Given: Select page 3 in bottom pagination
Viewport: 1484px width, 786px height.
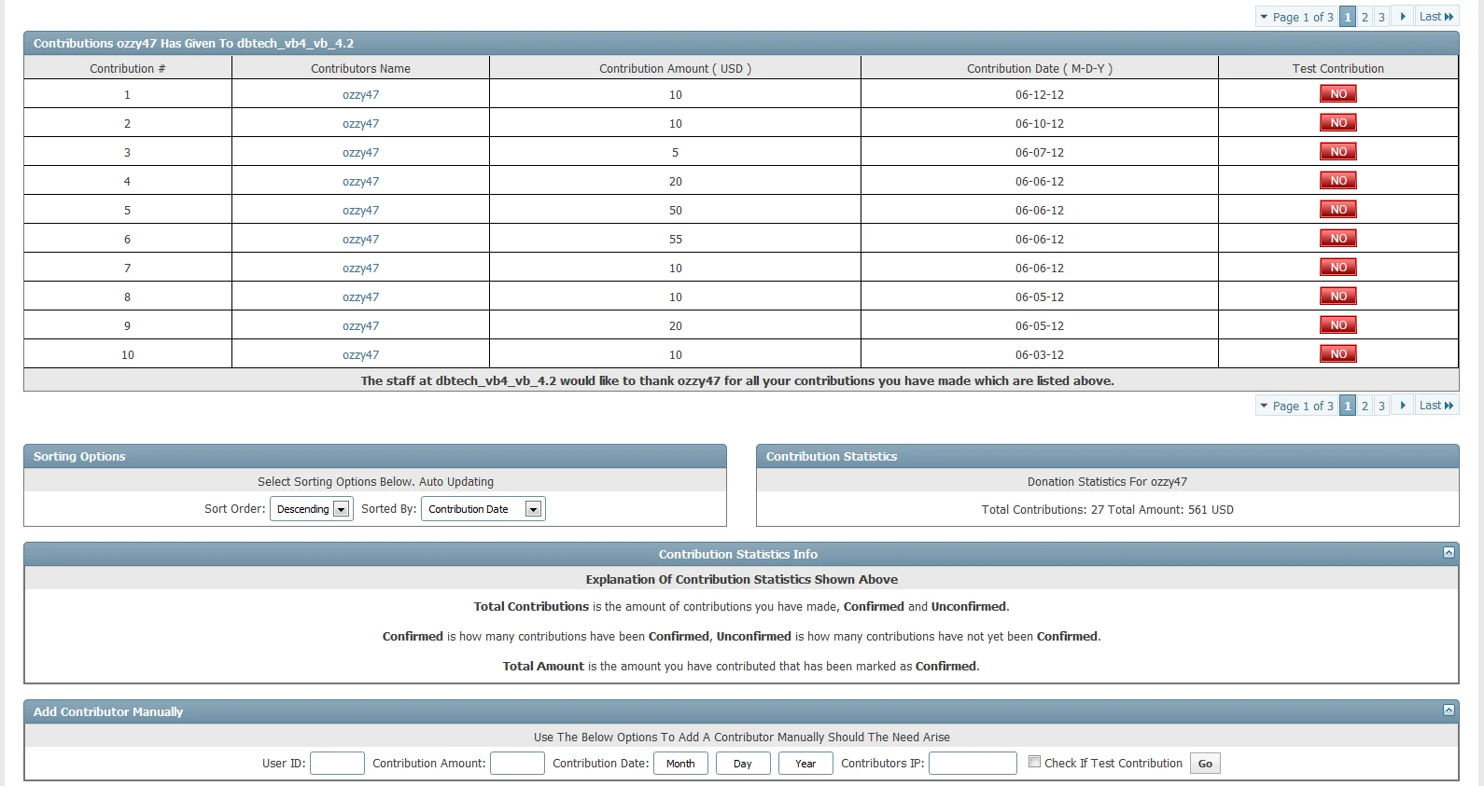Looking at the screenshot, I should pyautogui.click(x=1381, y=406).
